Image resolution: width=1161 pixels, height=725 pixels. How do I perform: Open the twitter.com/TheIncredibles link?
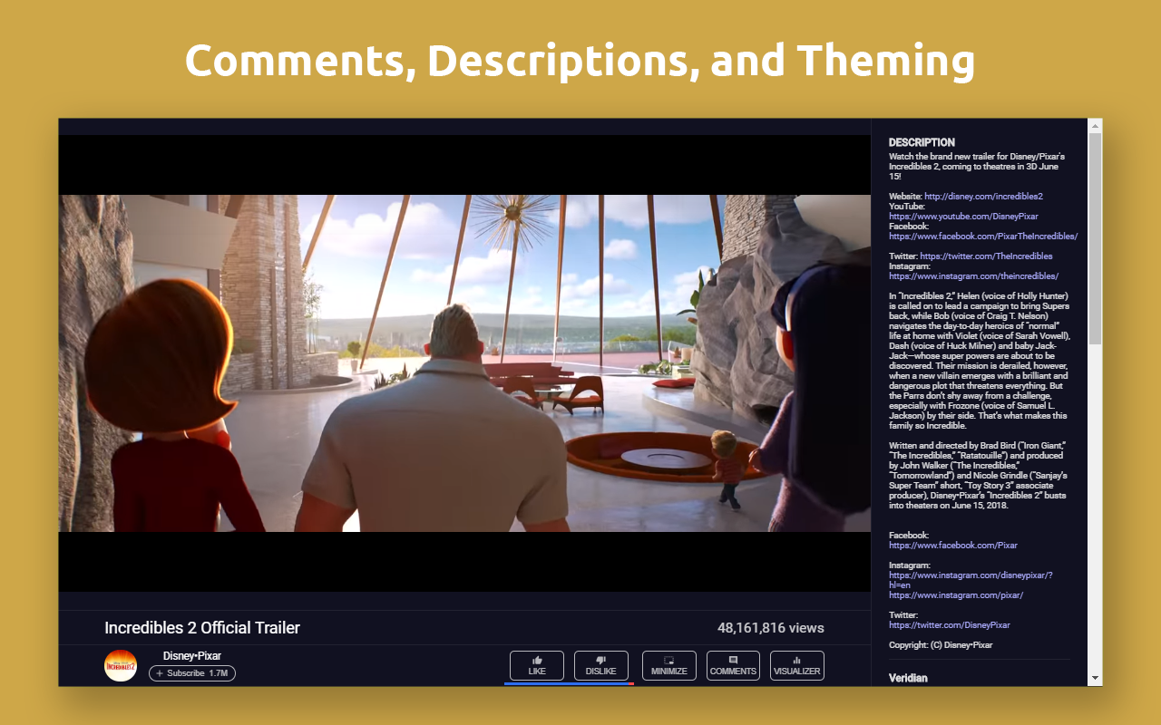pyautogui.click(x=986, y=256)
